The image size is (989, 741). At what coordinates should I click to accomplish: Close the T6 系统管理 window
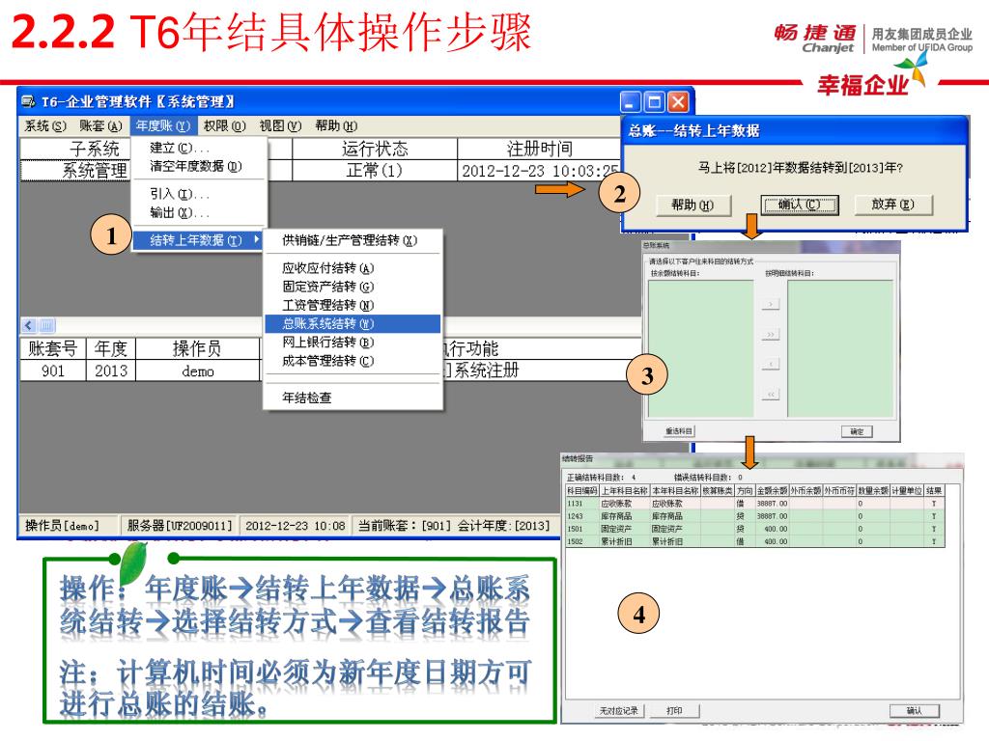(678, 102)
